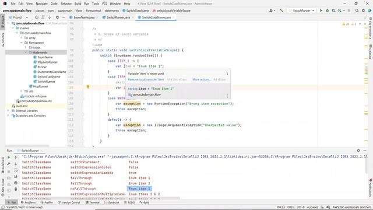Open Version Control tool window button
This screenshot has height=210, width=373.
(69, 202)
